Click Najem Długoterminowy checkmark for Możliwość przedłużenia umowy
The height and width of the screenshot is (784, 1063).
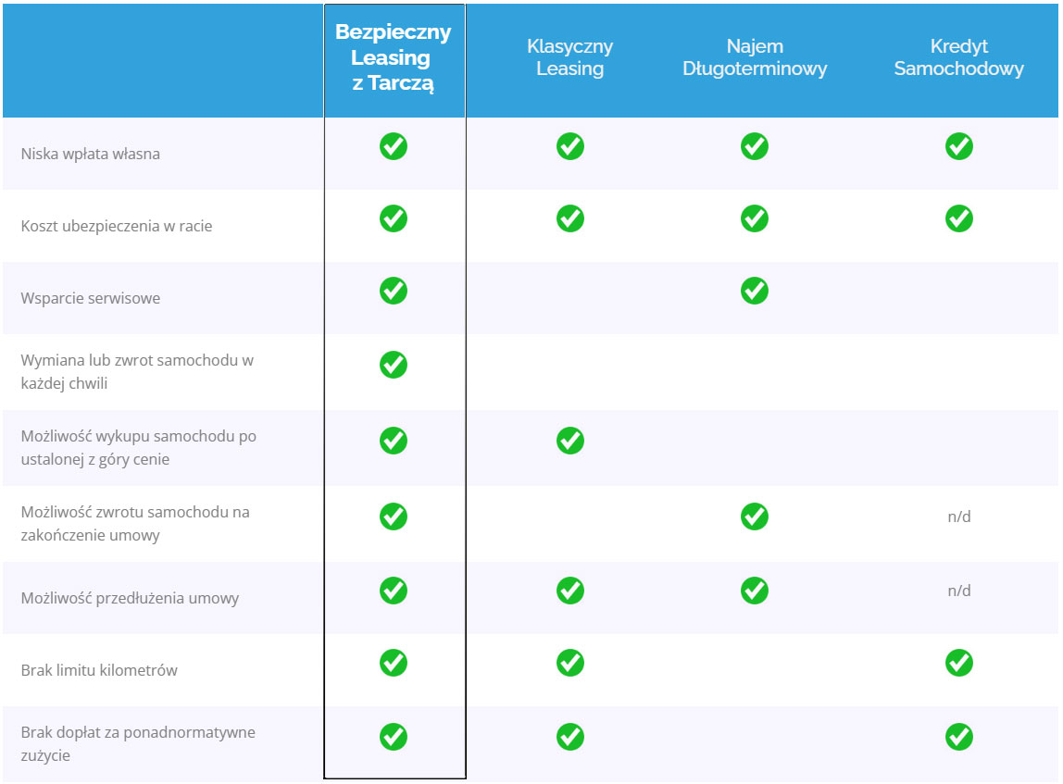[x=755, y=591]
